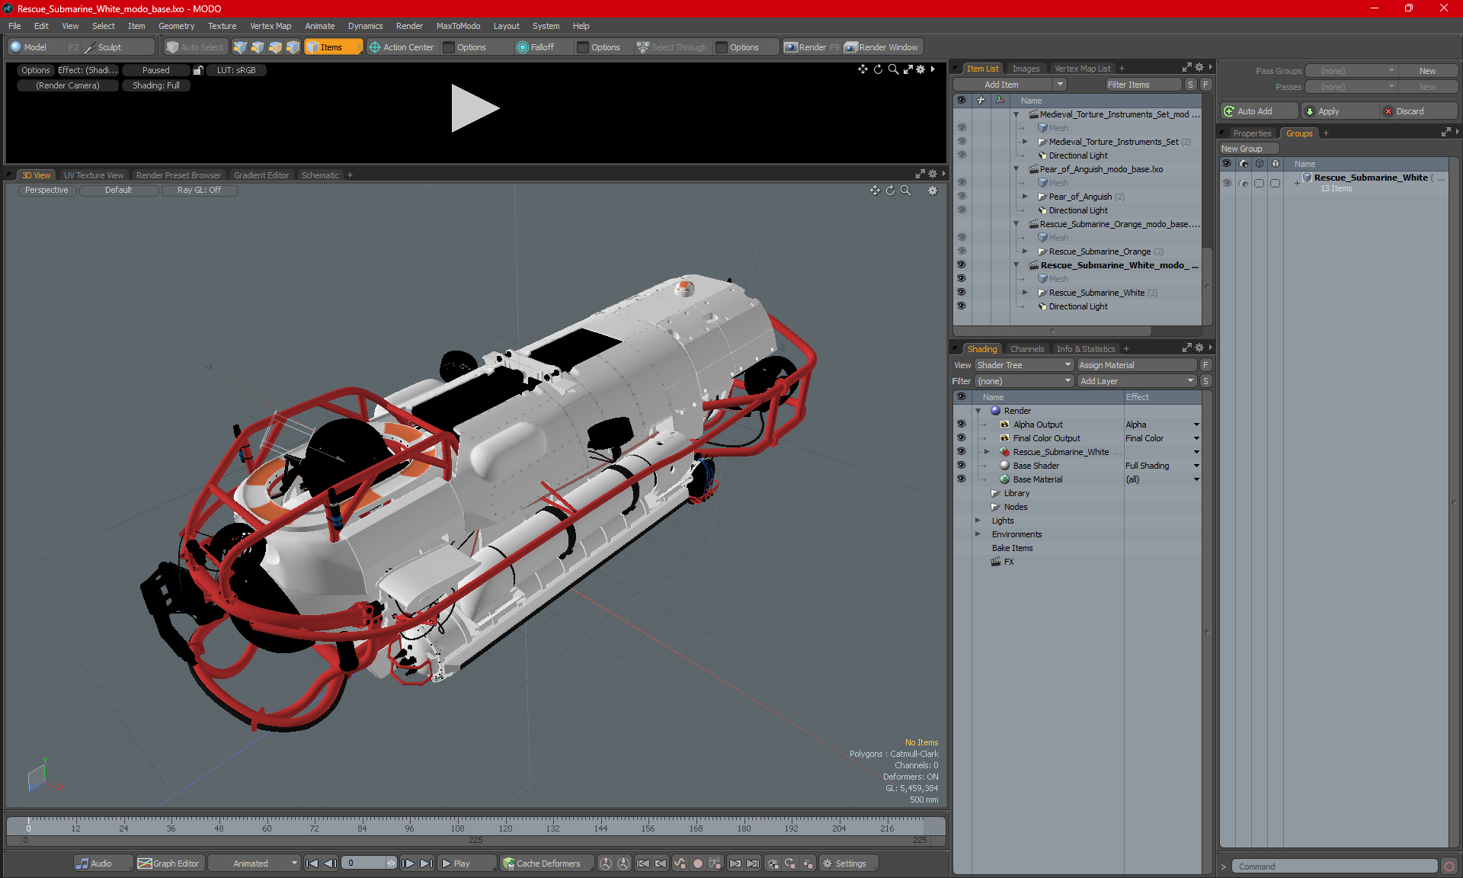The image size is (1463, 878).
Task: Click Filter Items field
Action: pyautogui.click(x=1143, y=85)
